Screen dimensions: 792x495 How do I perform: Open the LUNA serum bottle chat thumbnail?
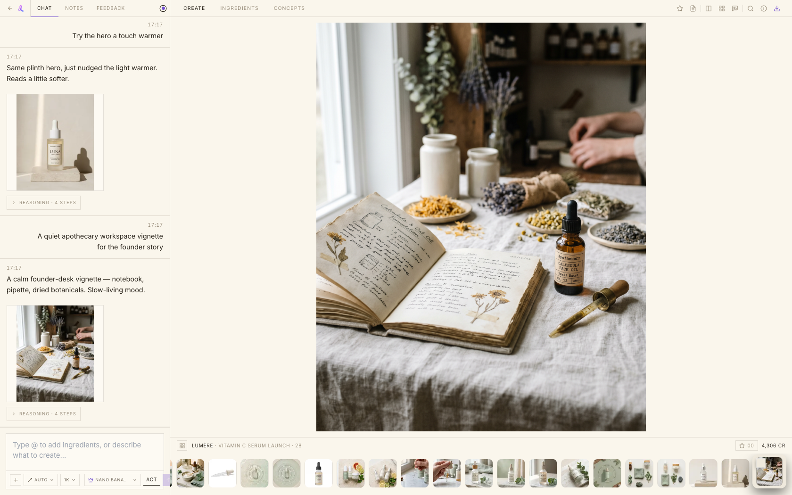click(x=55, y=142)
